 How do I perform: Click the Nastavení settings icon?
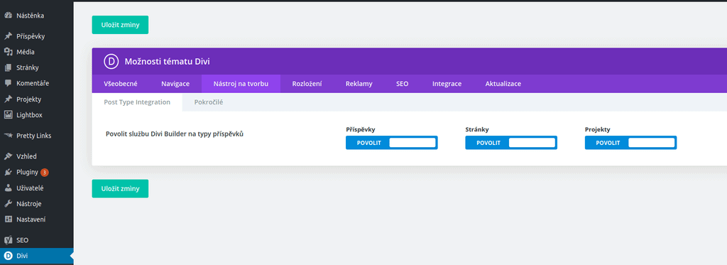tap(8, 219)
